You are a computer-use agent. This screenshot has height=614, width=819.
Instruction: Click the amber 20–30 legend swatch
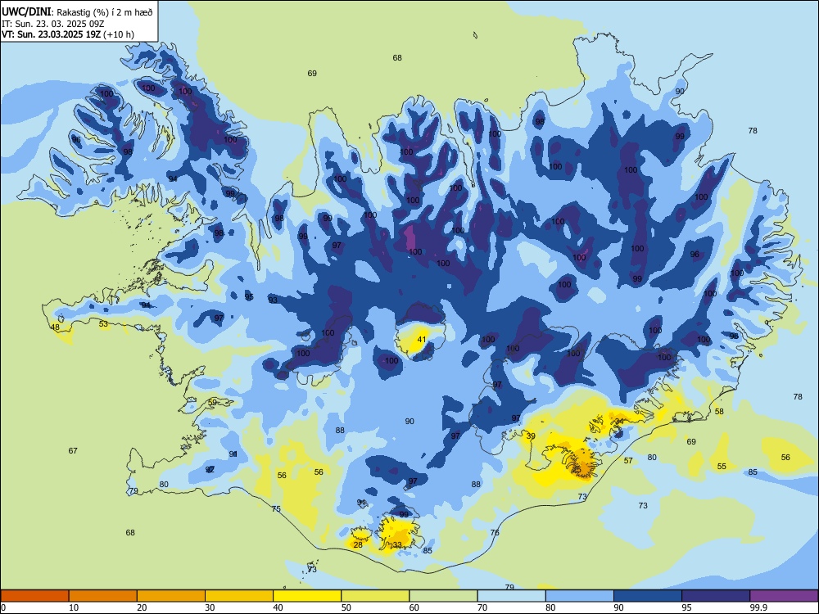pos(171,596)
